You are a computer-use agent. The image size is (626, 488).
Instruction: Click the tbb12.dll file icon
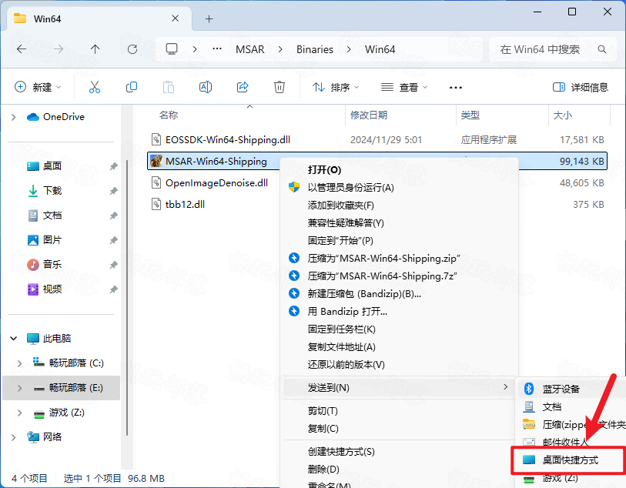click(156, 204)
